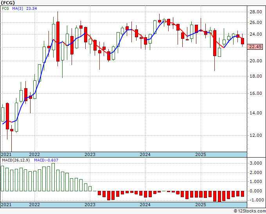Click 2021 on the MACD timeline
Viewport: 266px width, 214px height.
[6, 205]
